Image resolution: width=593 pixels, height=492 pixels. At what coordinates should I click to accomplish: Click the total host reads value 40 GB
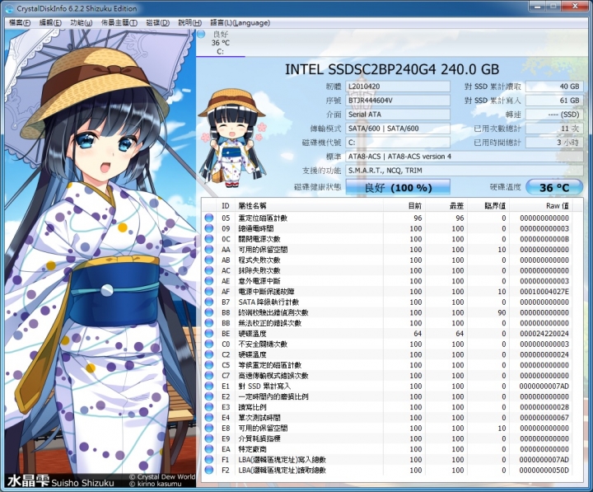[554, 87]
